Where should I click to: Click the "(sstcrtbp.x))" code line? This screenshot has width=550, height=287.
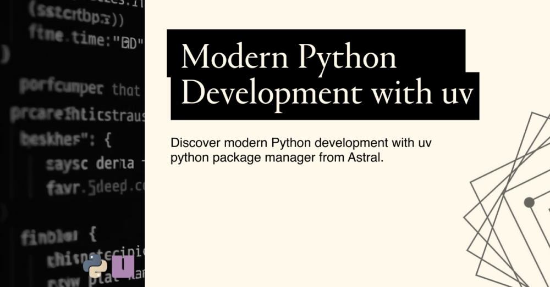[x=77, y=17]
